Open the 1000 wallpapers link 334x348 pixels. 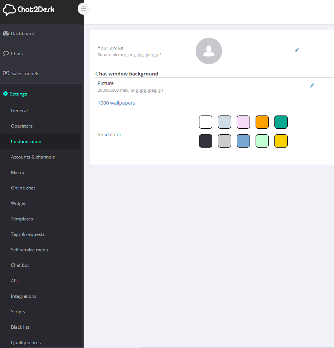[116, 103]
